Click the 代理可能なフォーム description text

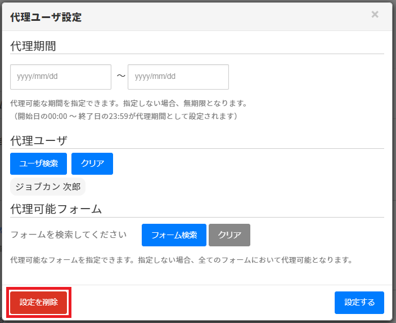pos(181,260)
